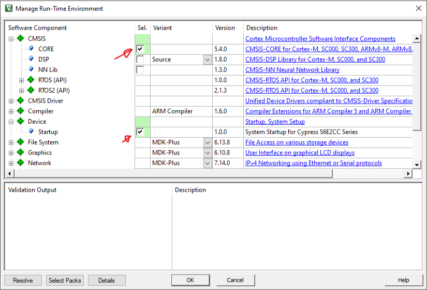This screenshot has height=290, width=427.
Task: Enable the DSP component checkbox
Action: click(x=140, y=60)
